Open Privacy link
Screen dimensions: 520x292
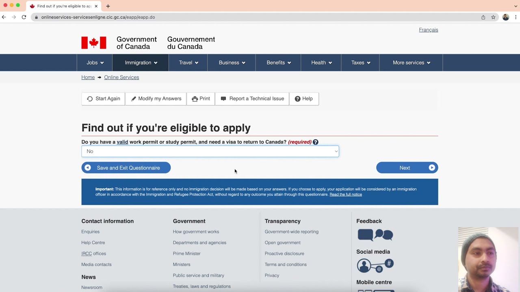tap(272, 275)
